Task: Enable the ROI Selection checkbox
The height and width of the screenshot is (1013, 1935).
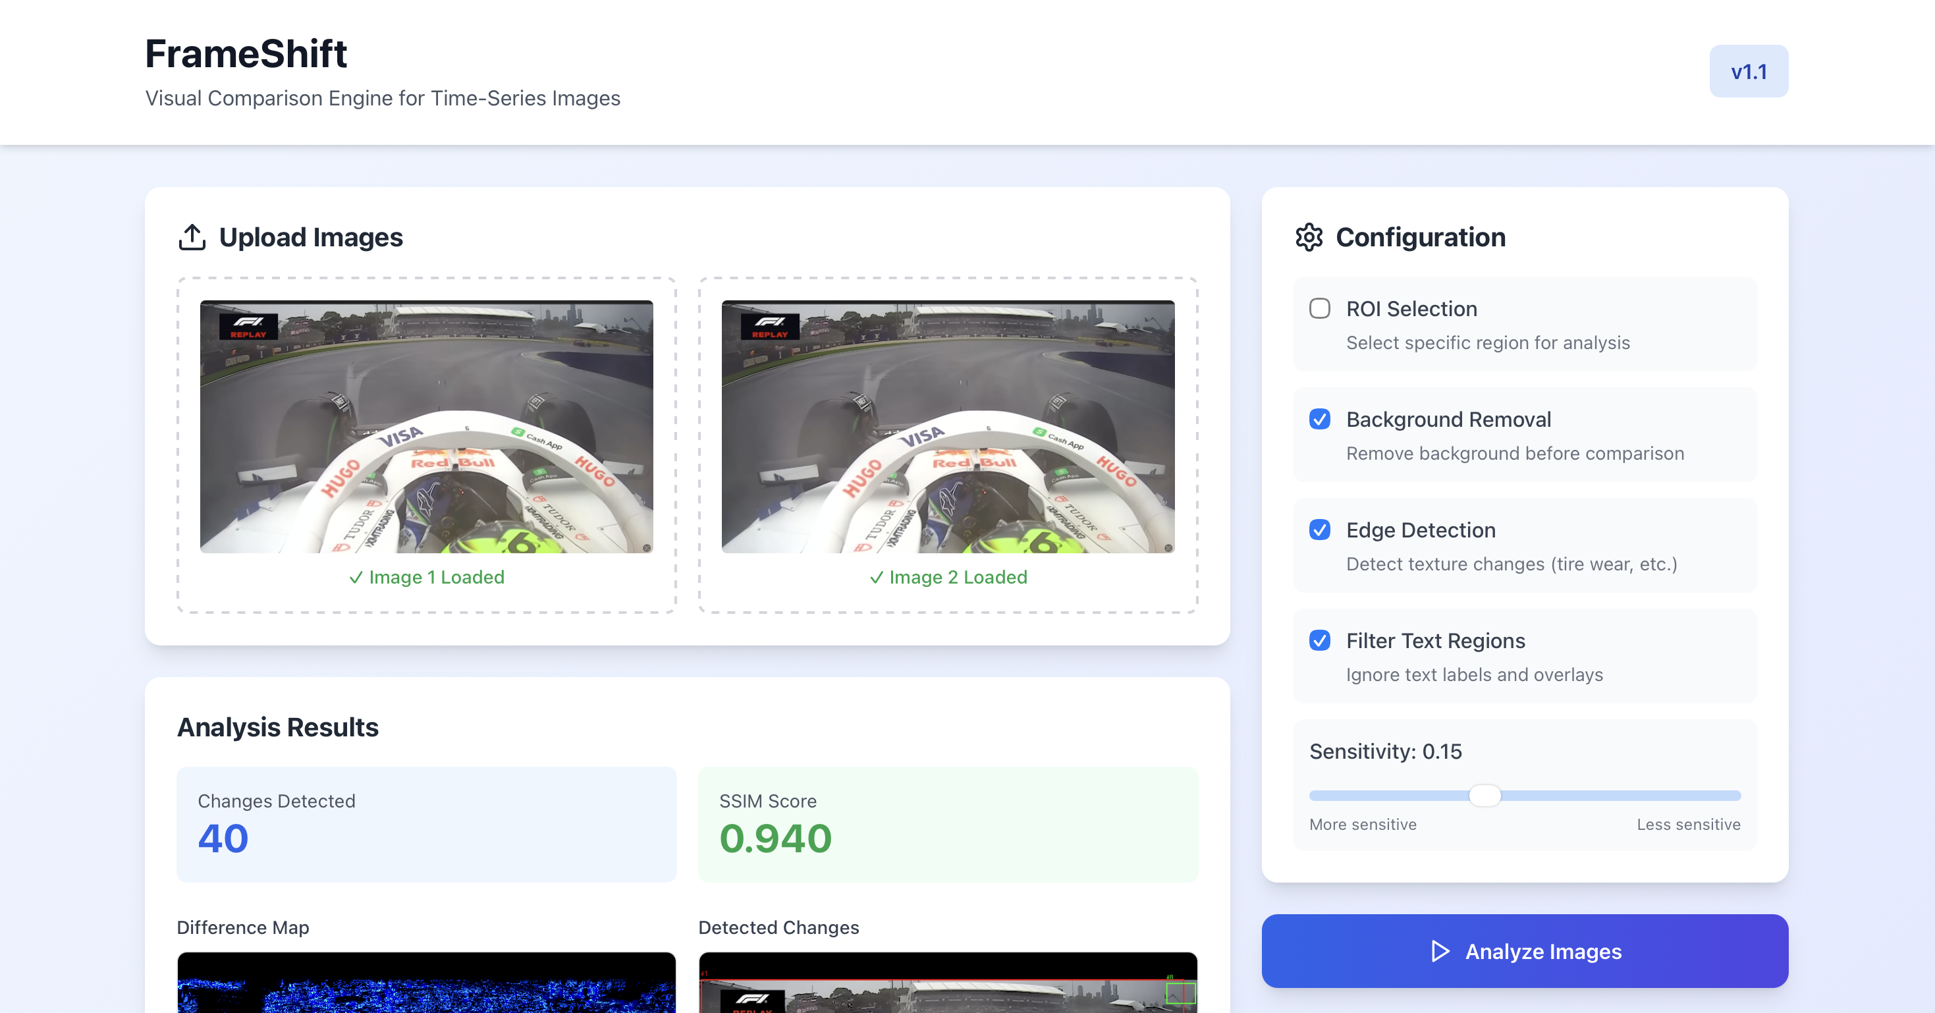Action: pyautogui.click(x=1319, y=308)
